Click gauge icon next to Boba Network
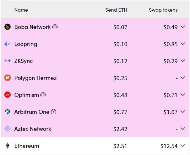 click(x=55, y=27)
